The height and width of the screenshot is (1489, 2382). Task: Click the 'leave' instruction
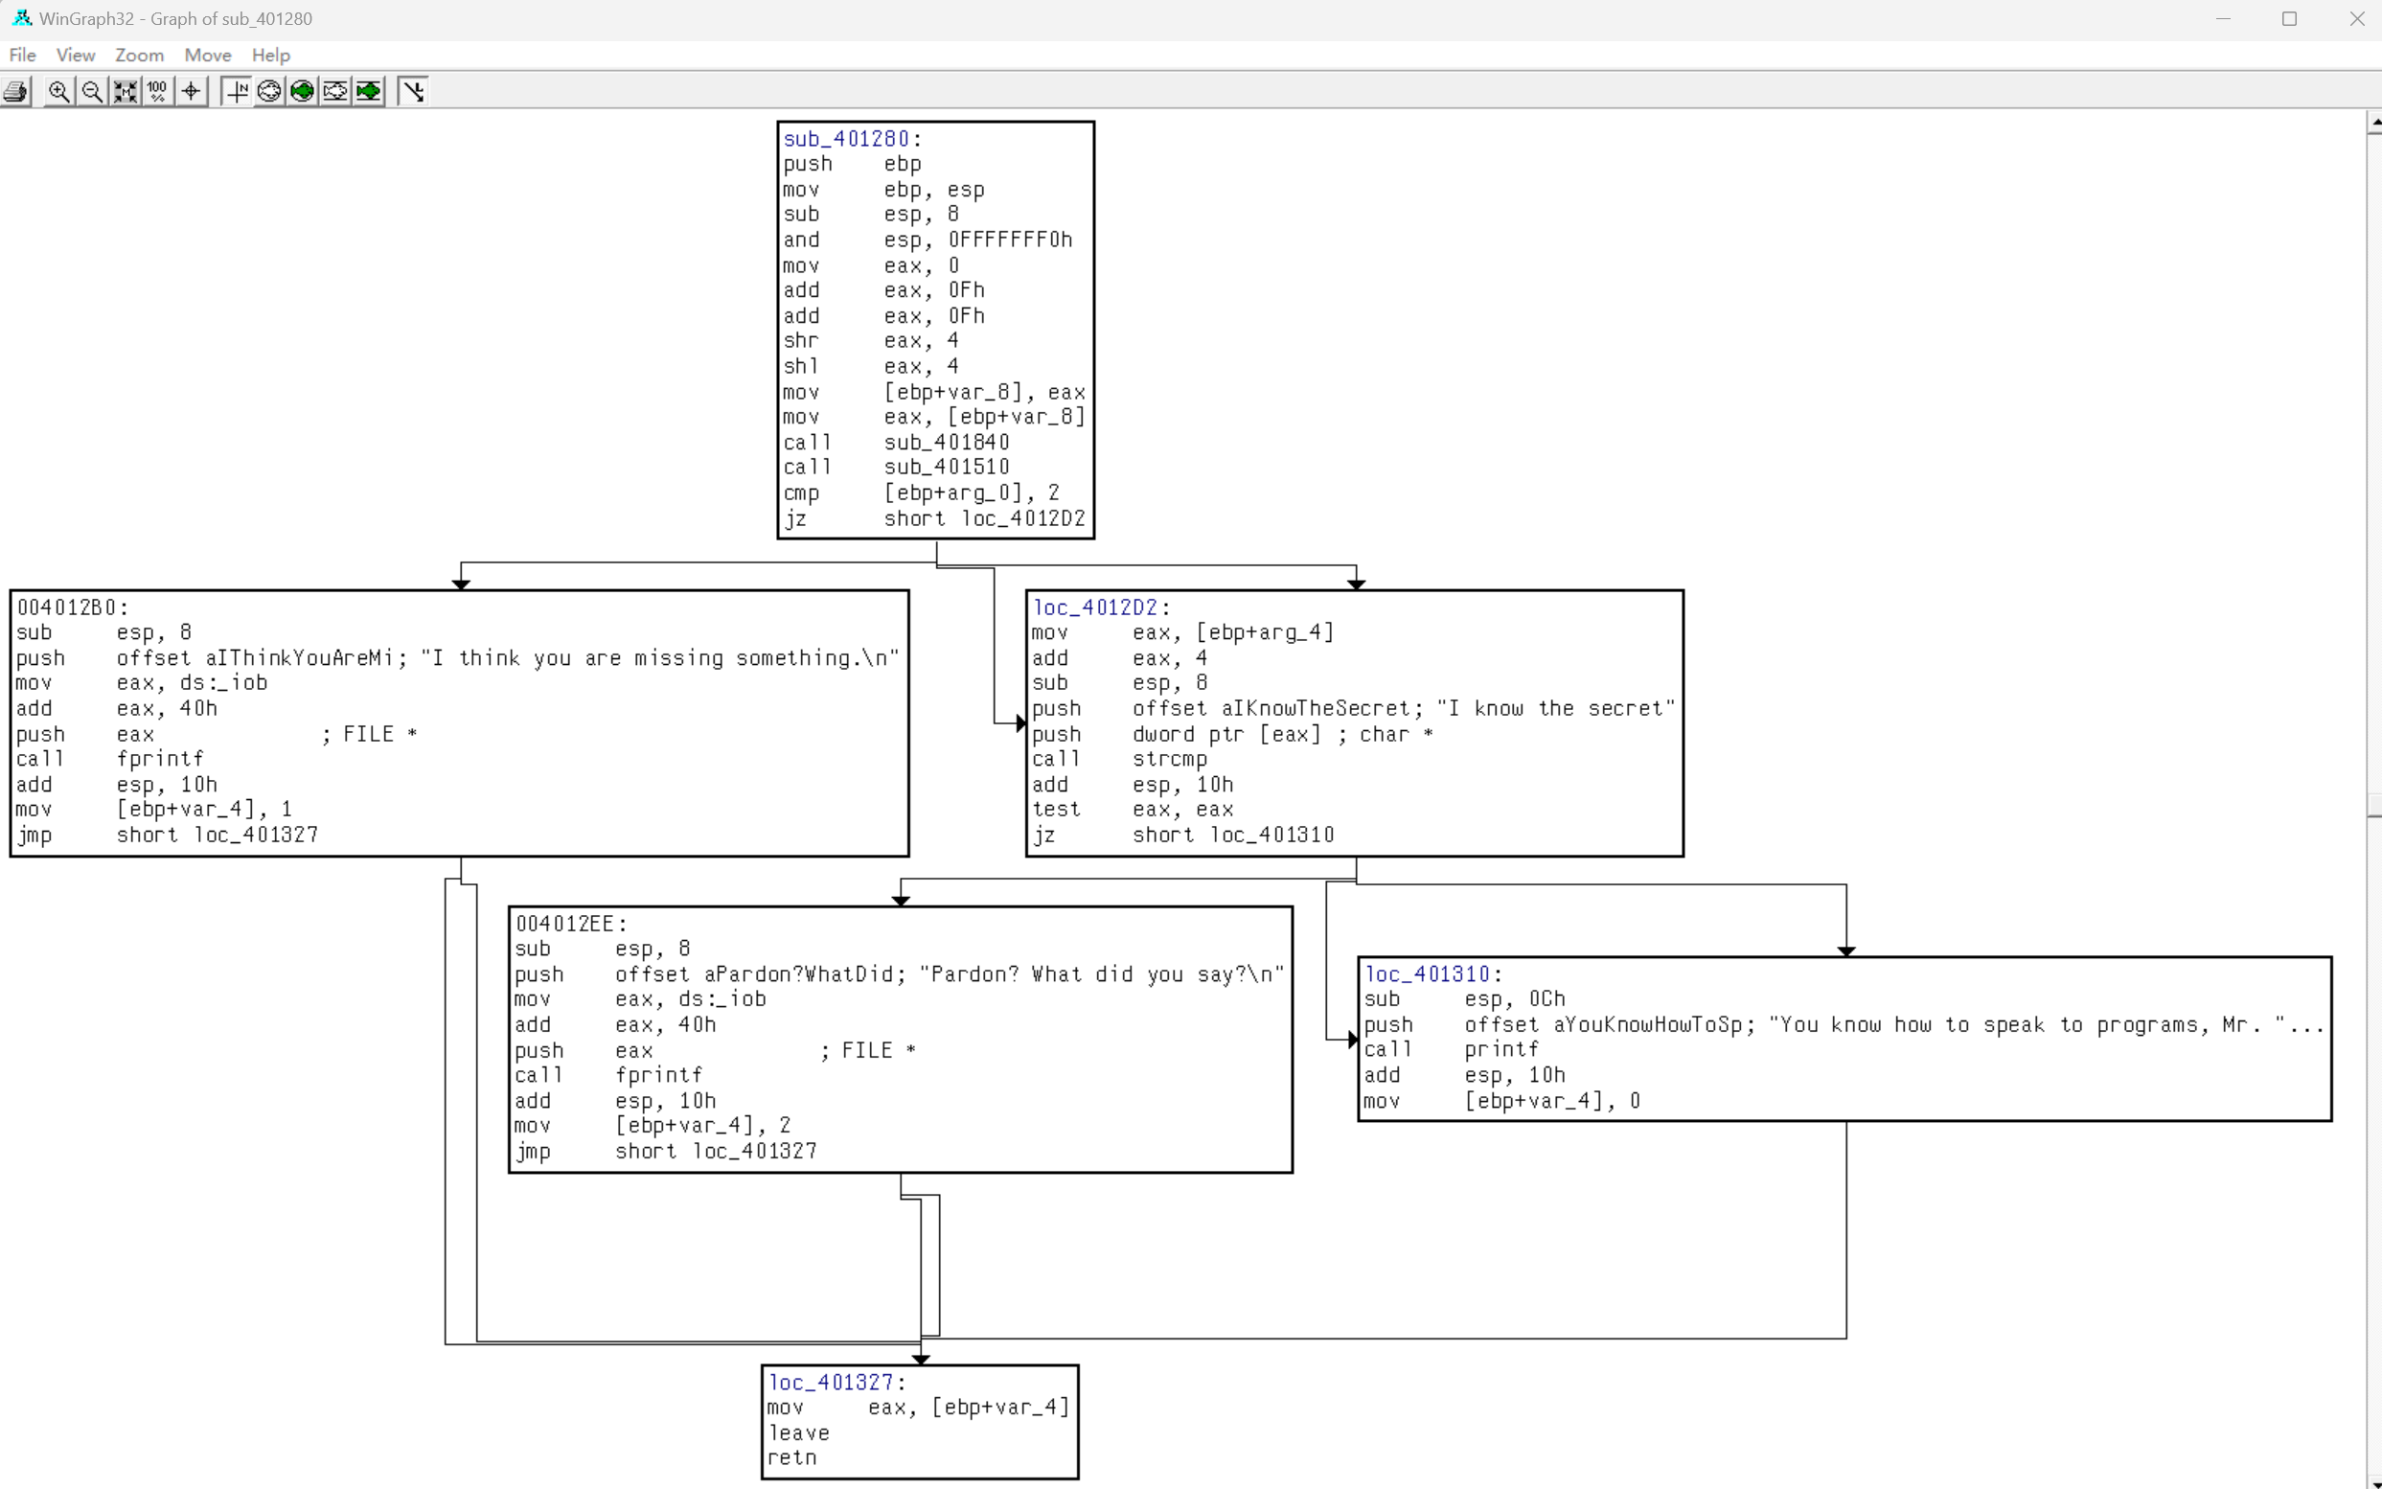coord(799,1432)
